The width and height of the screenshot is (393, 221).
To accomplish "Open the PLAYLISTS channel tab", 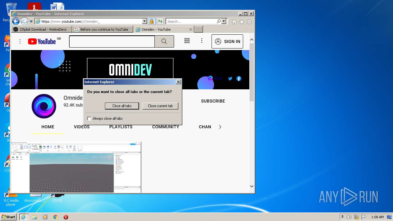I will pyautogui.click(x=121, y=127).
